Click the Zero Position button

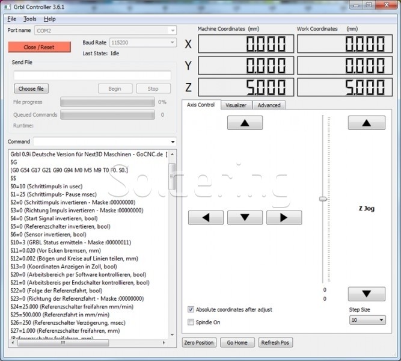[x=198, y=342]
